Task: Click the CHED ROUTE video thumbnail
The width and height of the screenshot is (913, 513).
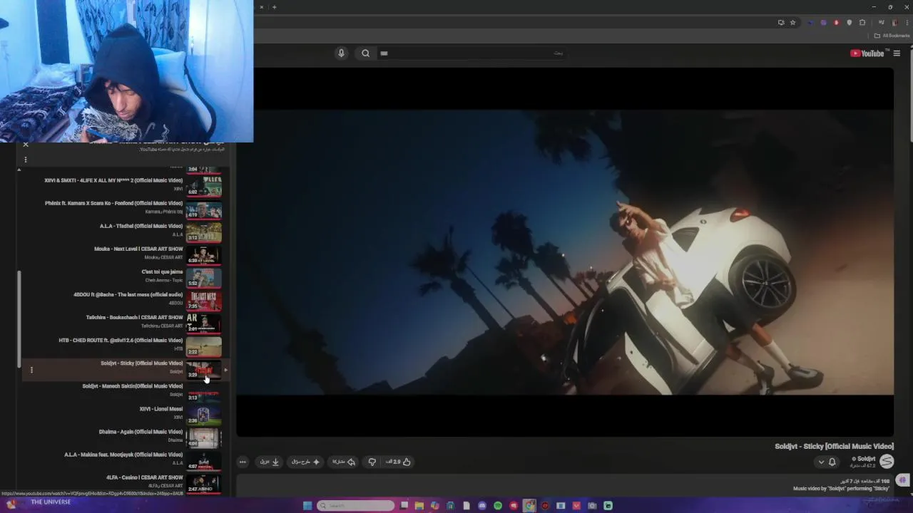Action: (x=204, y=347)
